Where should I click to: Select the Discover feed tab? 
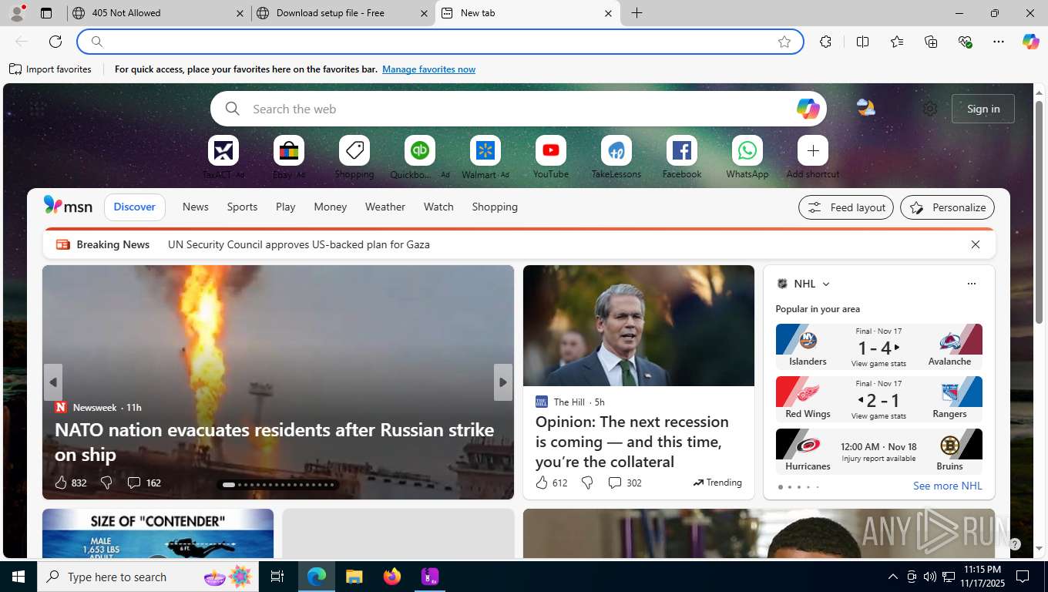(135, 207)
